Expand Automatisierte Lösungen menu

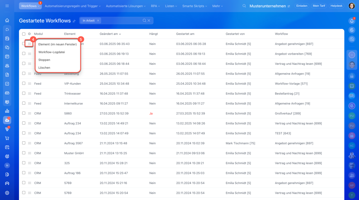tap(126, 6)
